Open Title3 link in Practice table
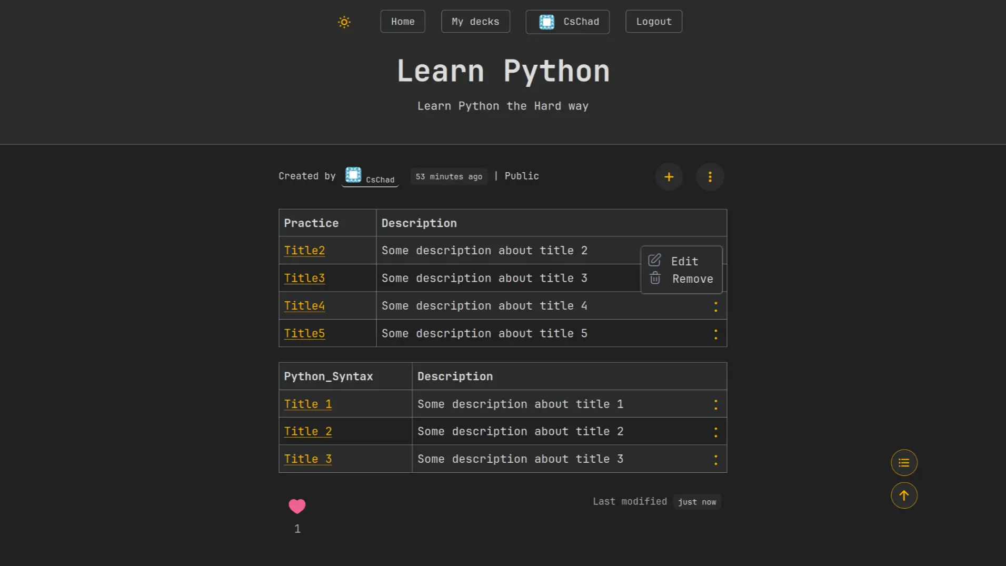Screen dimensions: 1006x566 click(304, 278)
